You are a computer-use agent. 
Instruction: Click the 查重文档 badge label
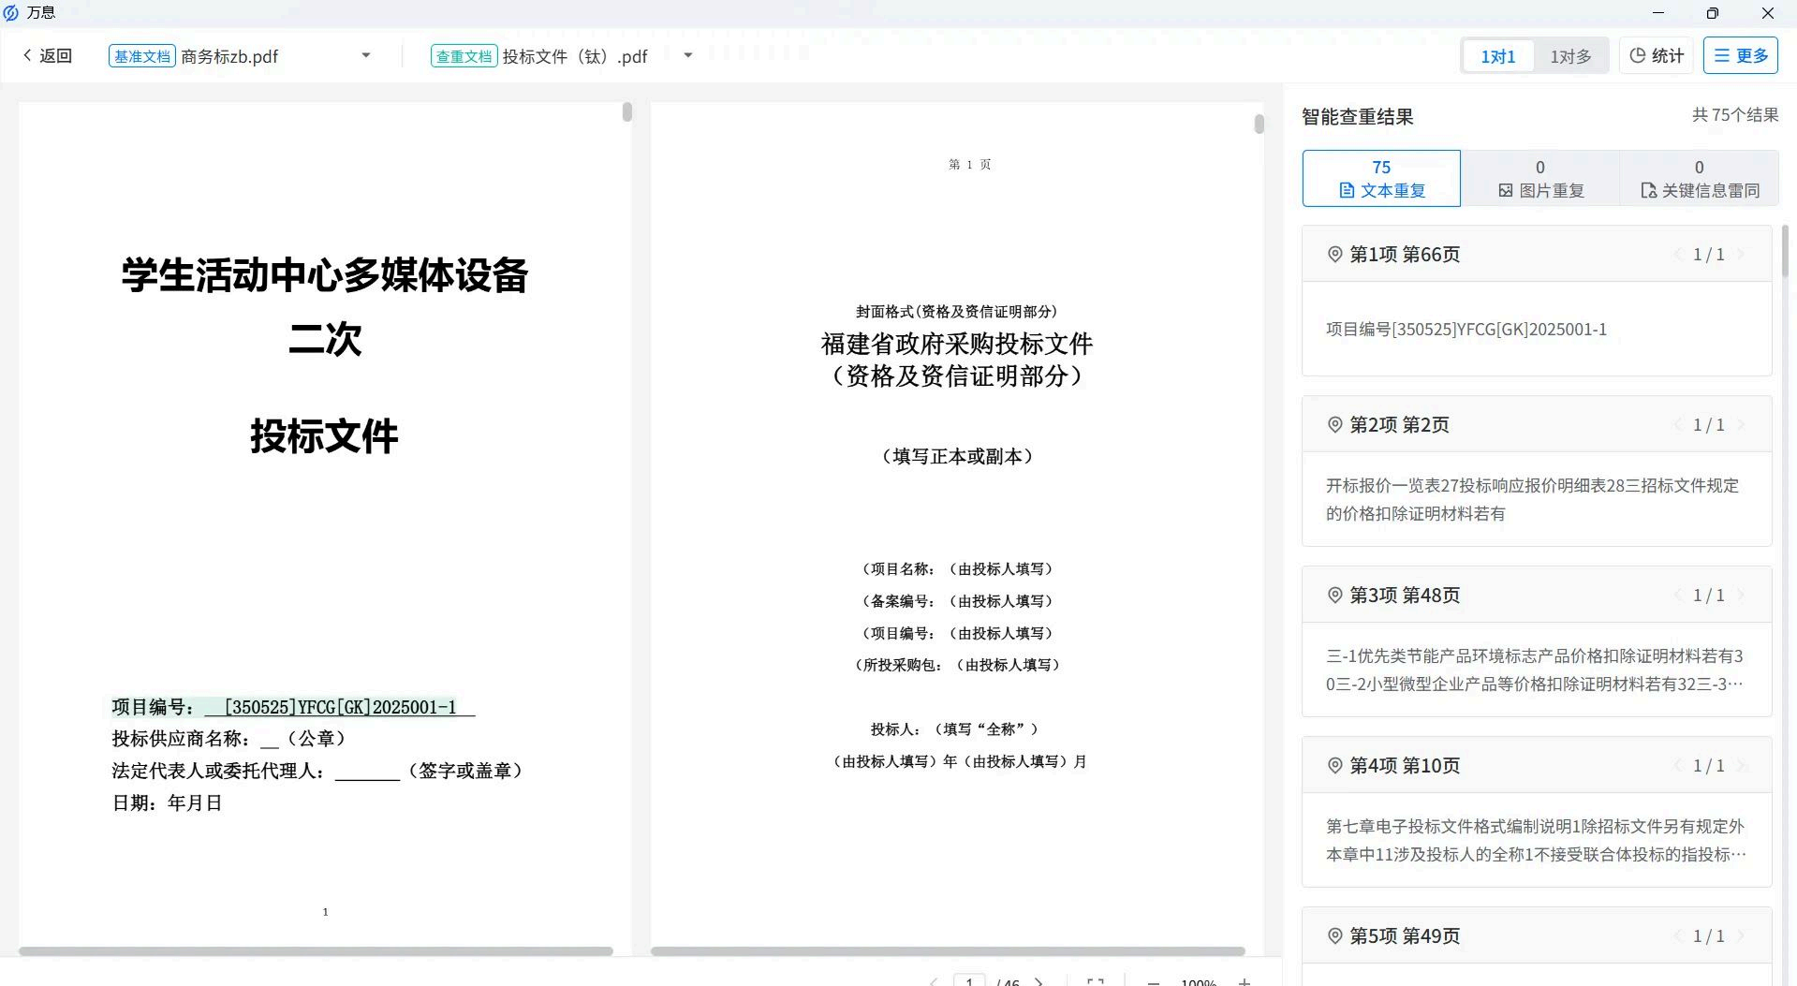coord(464,56)
